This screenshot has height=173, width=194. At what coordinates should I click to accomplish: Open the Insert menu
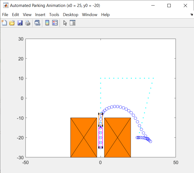tap(40, 15)
